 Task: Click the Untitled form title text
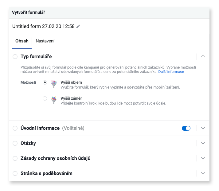43,26
